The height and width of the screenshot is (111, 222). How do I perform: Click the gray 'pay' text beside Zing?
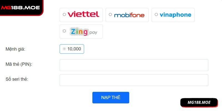pyautogui.click(x=93, y=33)
